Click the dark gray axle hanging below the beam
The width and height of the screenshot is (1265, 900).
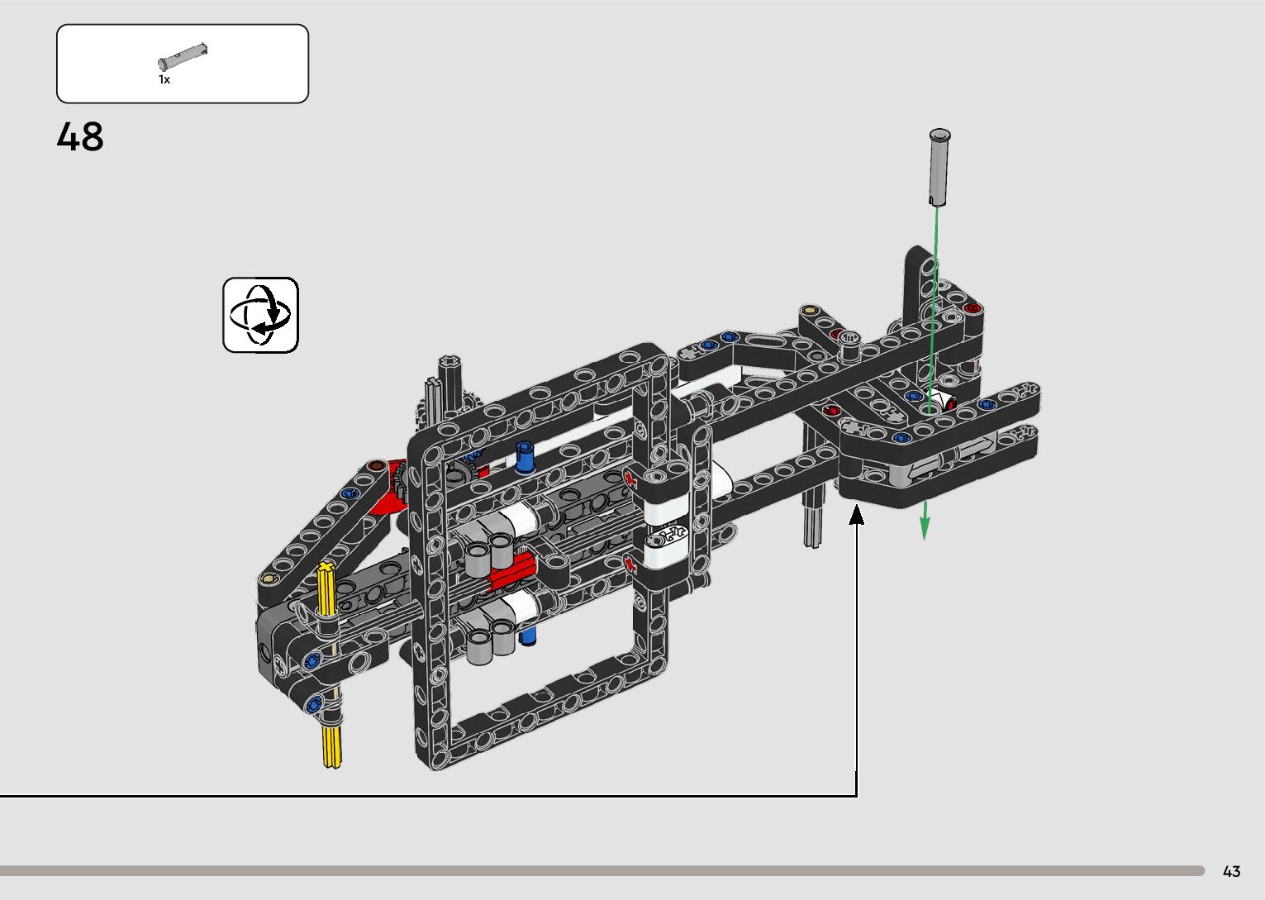813,517
